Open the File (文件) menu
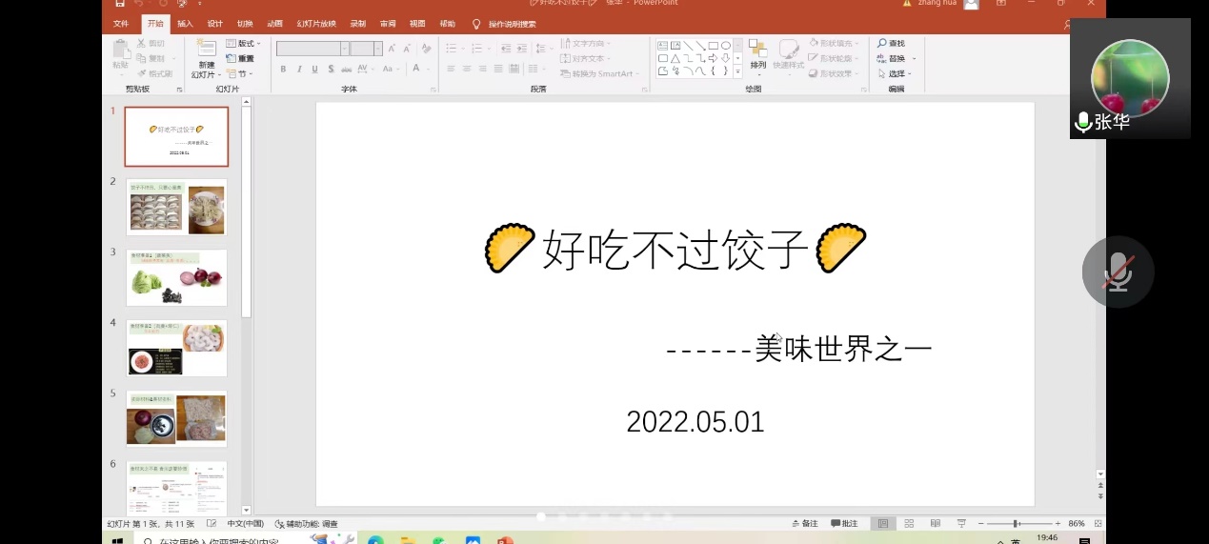Image resolution: width=1209 pixels, height=544 pixels. pyautogui.click(x=121, y=24)
